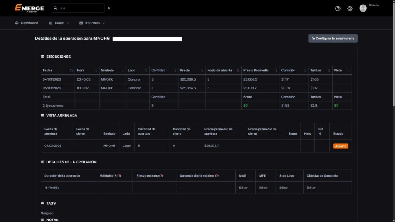Sort executions by Comisión column arrows
The height and width of the screenshot is (222, 395).
[304, 71]
